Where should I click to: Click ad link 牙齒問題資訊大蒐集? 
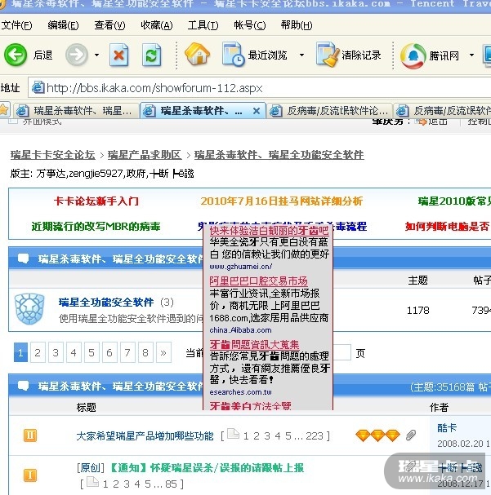(x=254, y=344)
